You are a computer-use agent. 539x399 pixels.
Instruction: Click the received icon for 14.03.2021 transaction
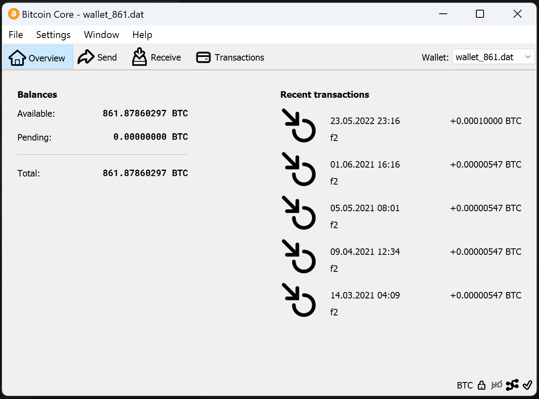click(x=299, y=300)
